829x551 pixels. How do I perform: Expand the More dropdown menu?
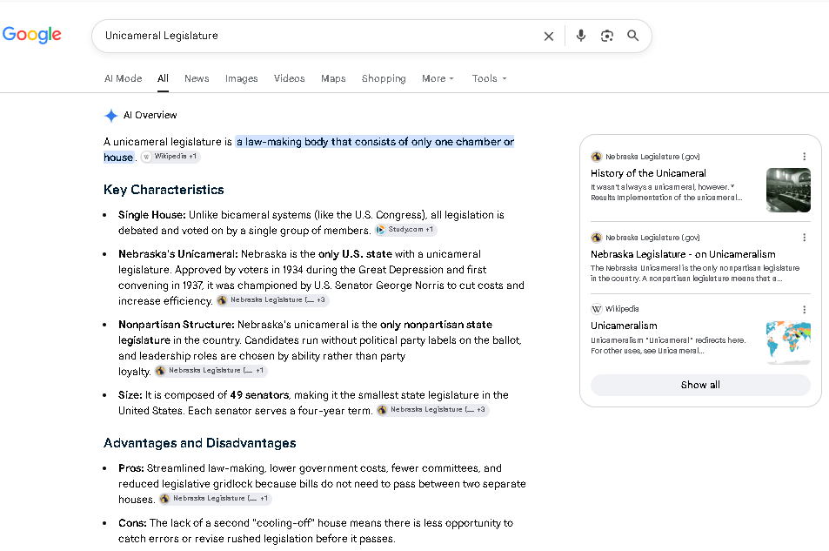tap(438, 78)
